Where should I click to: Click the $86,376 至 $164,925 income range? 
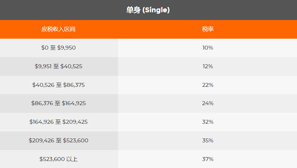pos(58,103)
